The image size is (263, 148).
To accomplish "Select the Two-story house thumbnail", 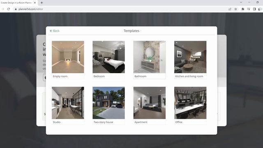I will pos(108,103).
